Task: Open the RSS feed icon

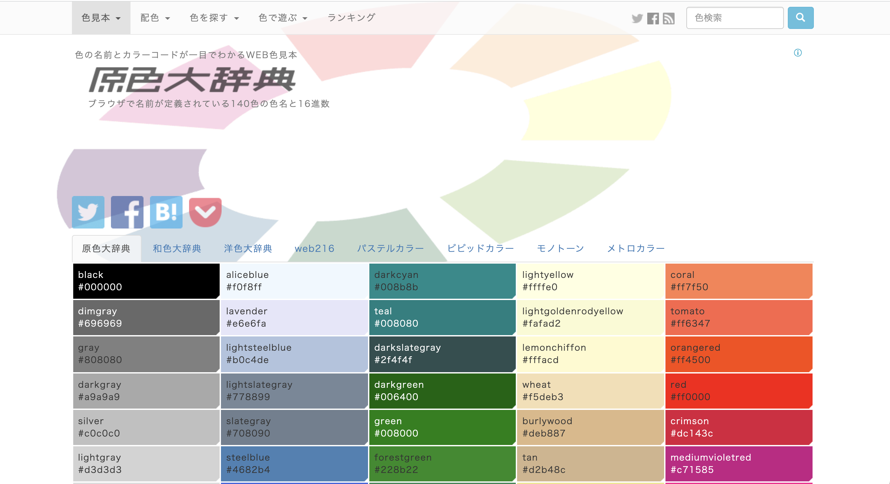Action: (x=668, y=18)
